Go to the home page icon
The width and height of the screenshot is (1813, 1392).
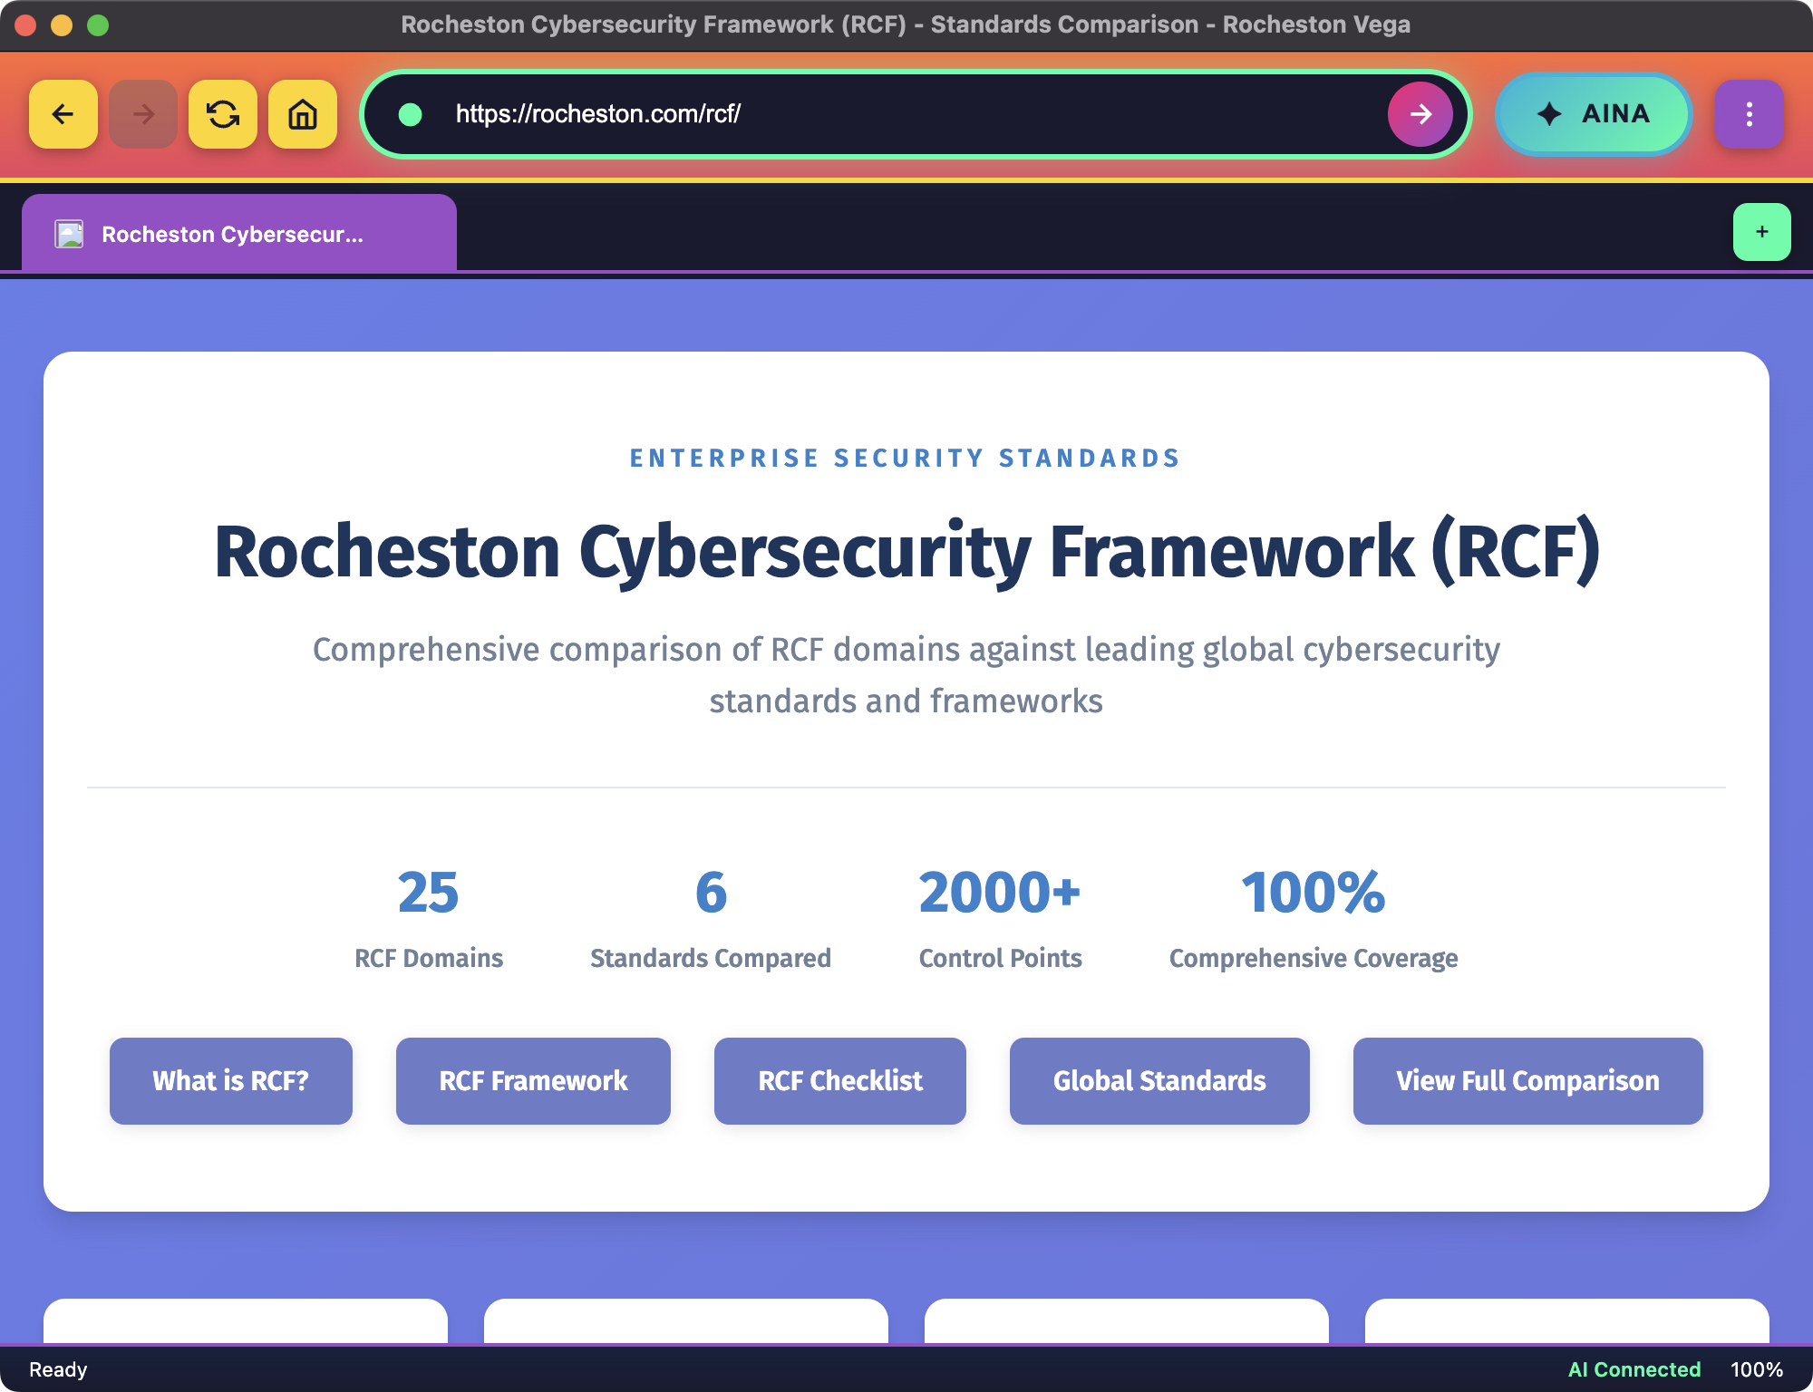(x=302, y=114)
